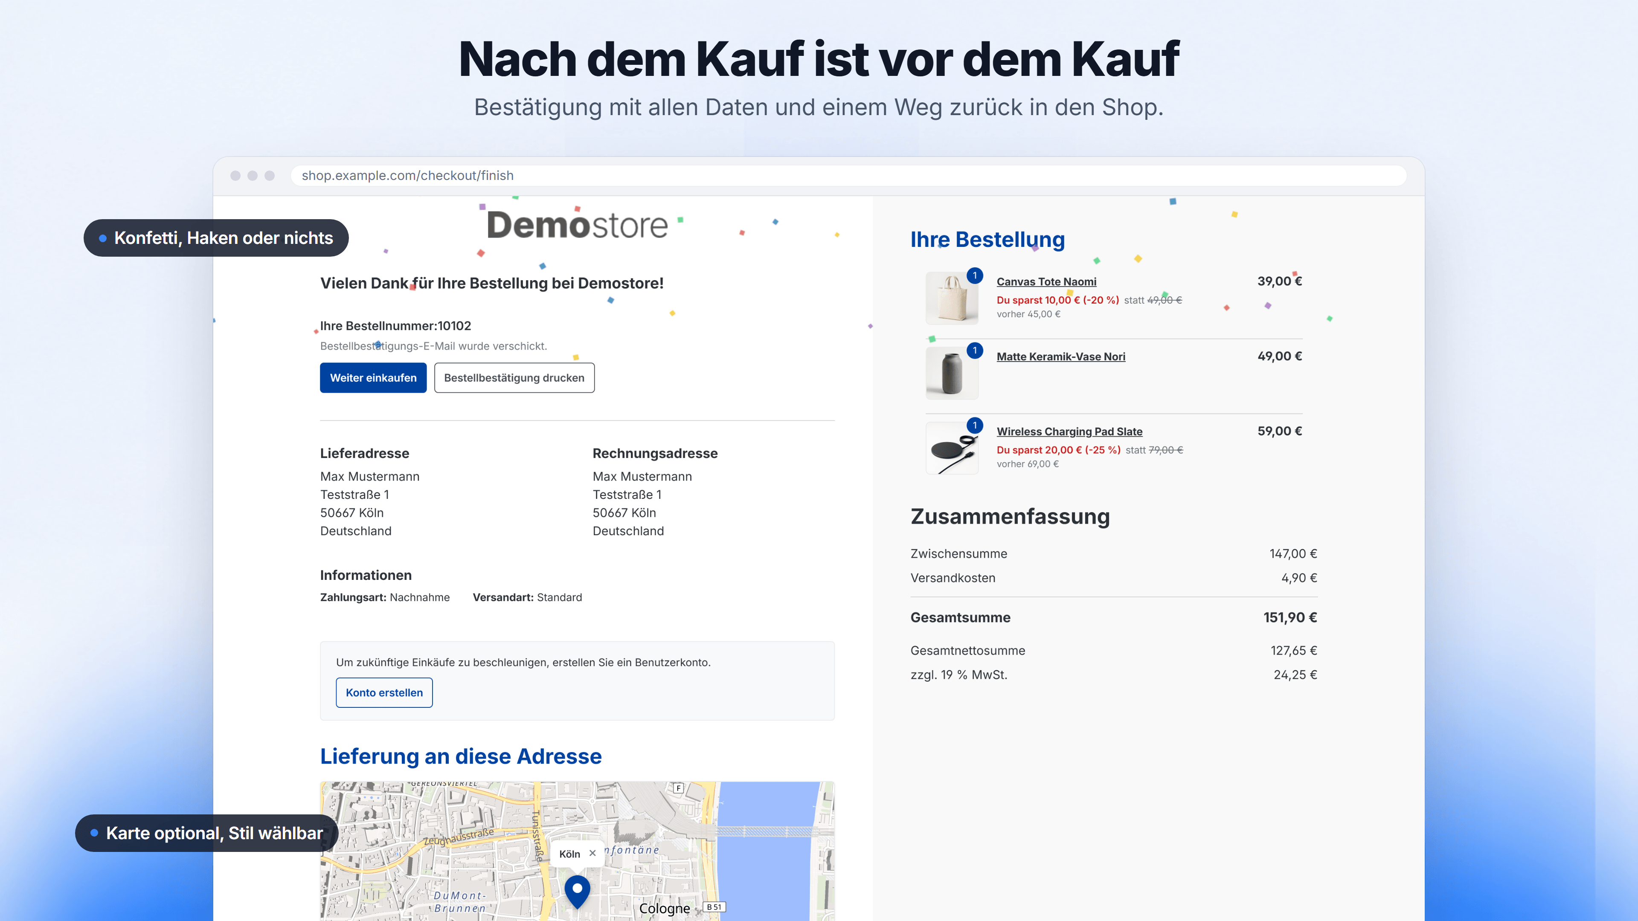Close the Köln map popup
This screenshot has width=1638, height=921.
592,853
